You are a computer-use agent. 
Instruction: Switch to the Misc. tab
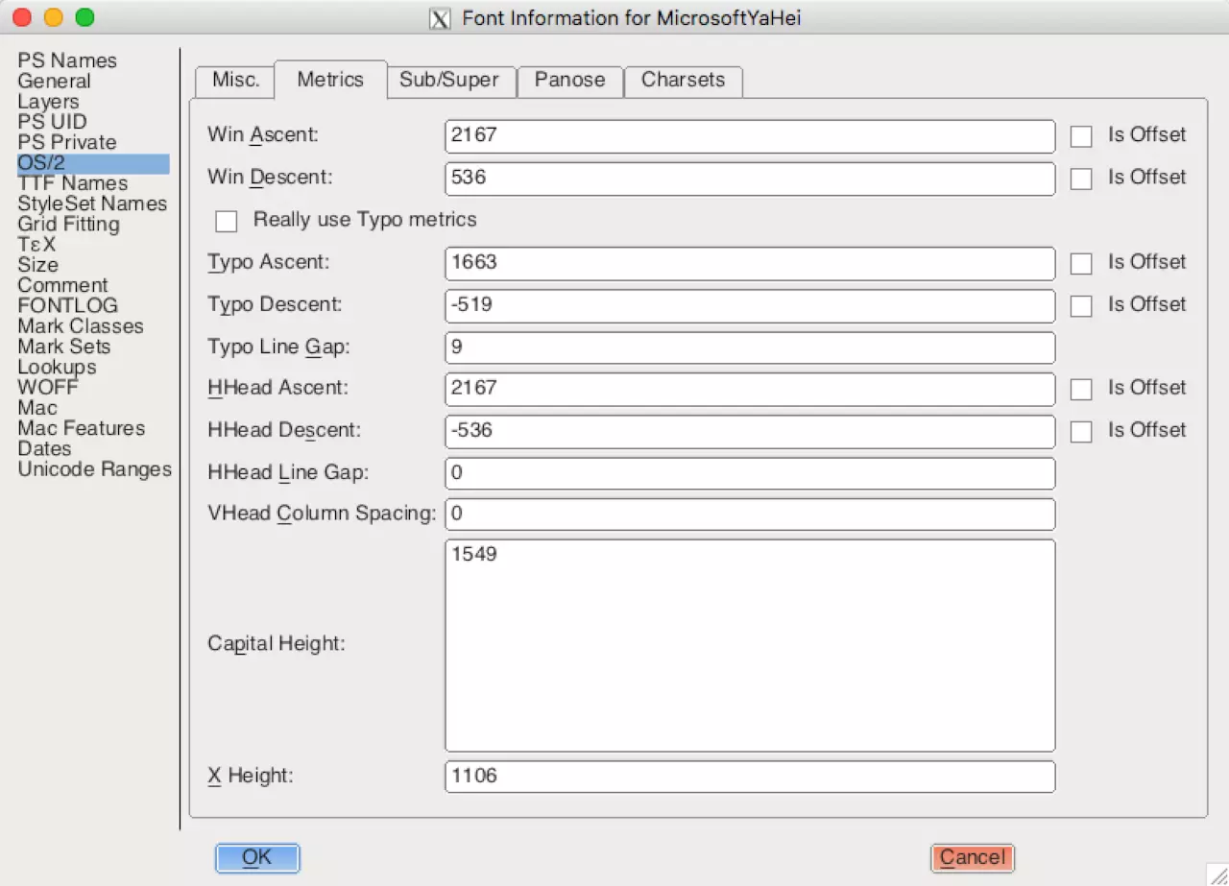pyautogui.click(x=235, y=80)
